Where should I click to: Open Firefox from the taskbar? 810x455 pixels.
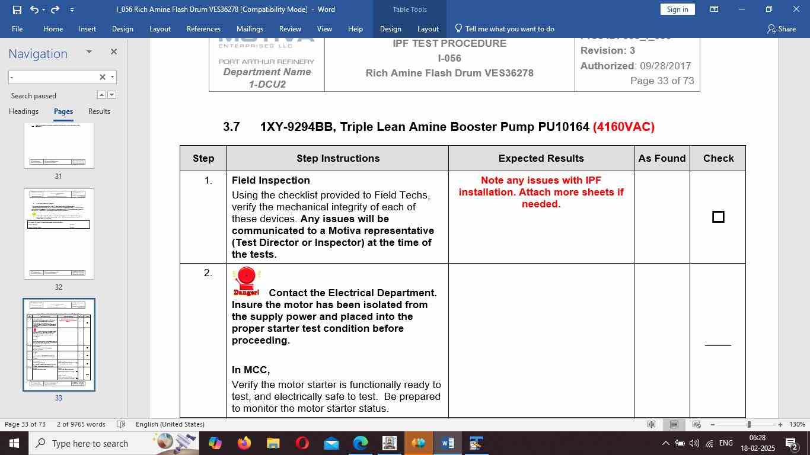(244, 443)
